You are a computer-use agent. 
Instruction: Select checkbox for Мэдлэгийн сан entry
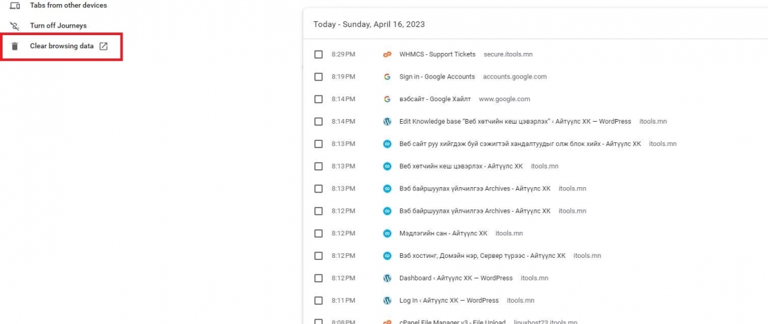pos(318,233)
